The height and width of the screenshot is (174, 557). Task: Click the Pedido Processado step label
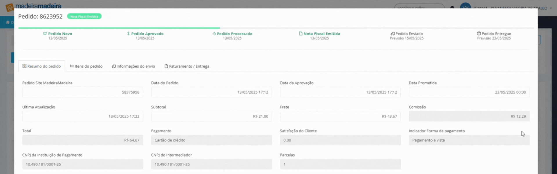click(235, 34)
